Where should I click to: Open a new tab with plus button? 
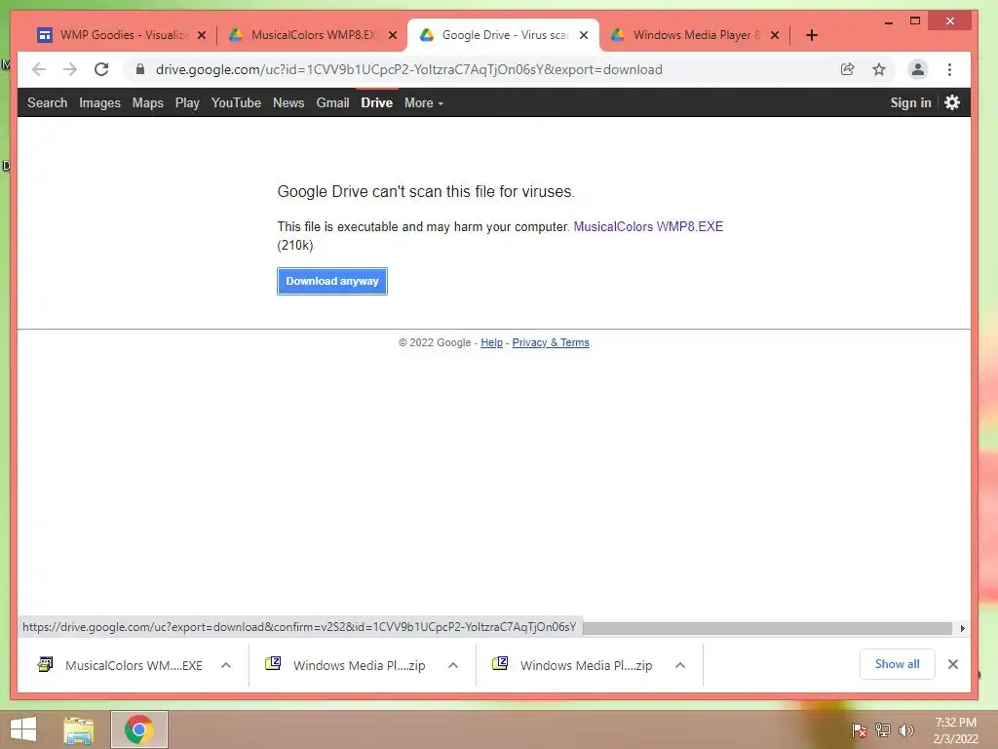[x=812, y=35]
